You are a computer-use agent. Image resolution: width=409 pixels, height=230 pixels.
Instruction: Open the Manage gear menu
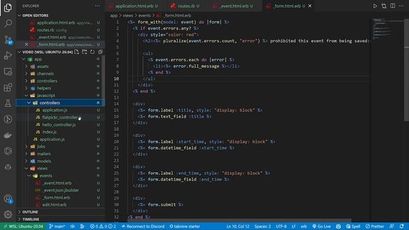click(8, 215)
